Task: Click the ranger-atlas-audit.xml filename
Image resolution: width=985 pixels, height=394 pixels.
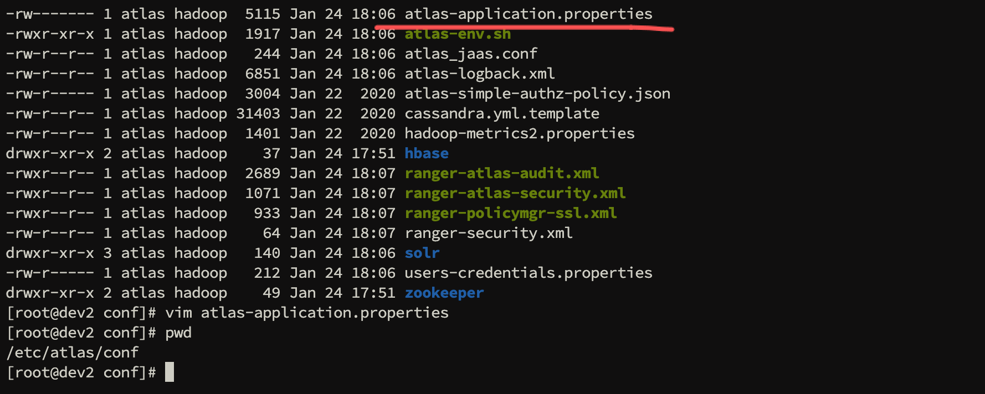Action: tap(502, 173)
